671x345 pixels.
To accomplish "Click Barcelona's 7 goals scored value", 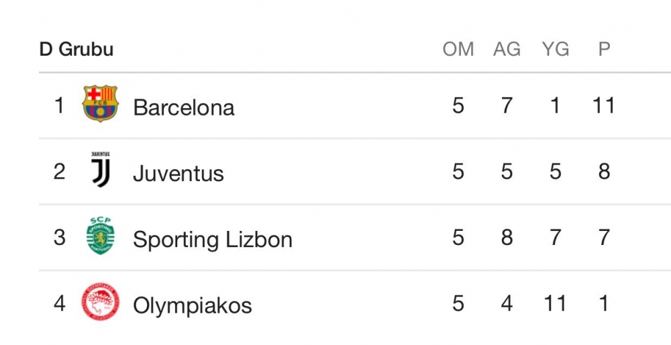I will tap(507, 105).
